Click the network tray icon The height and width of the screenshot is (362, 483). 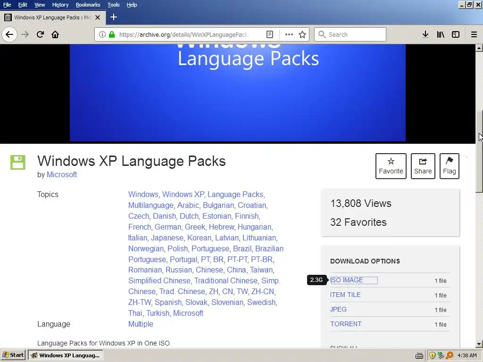441,355
